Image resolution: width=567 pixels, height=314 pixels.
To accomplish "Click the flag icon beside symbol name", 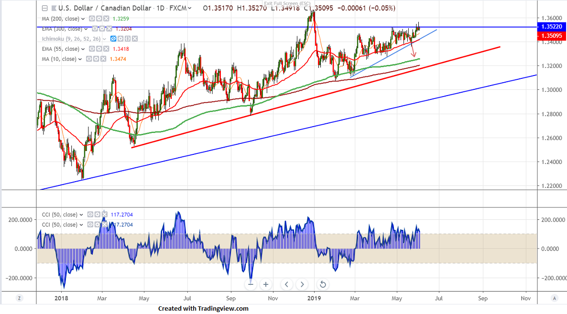I will (54, 8).
